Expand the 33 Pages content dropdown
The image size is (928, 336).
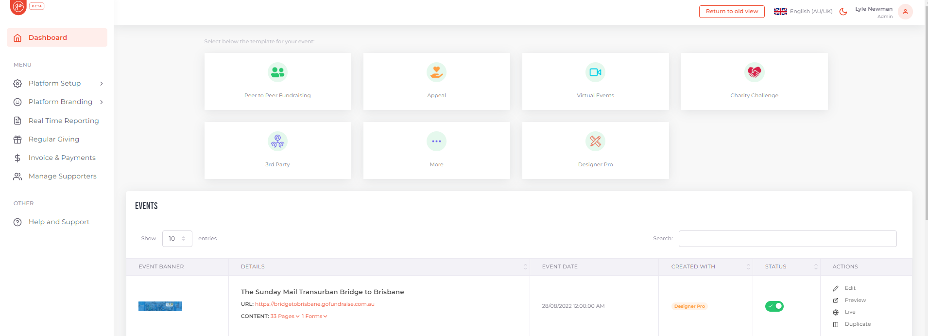285,317
